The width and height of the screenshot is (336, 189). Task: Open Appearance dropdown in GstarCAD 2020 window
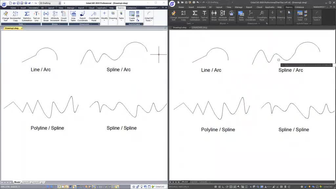(319, 7)
